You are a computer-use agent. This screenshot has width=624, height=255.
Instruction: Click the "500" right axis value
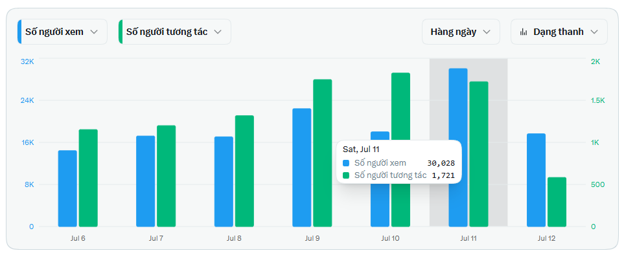(597, 184)
